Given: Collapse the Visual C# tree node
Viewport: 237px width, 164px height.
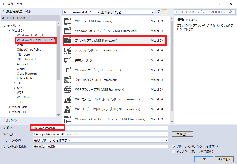Looking at the screenshot, I should click(9, 31).
